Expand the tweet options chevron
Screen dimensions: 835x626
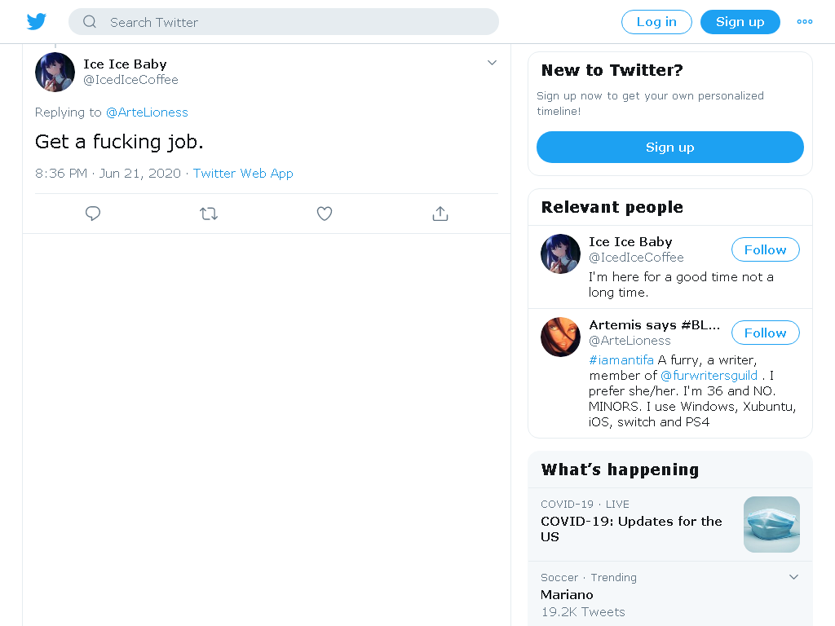[492, 63]
